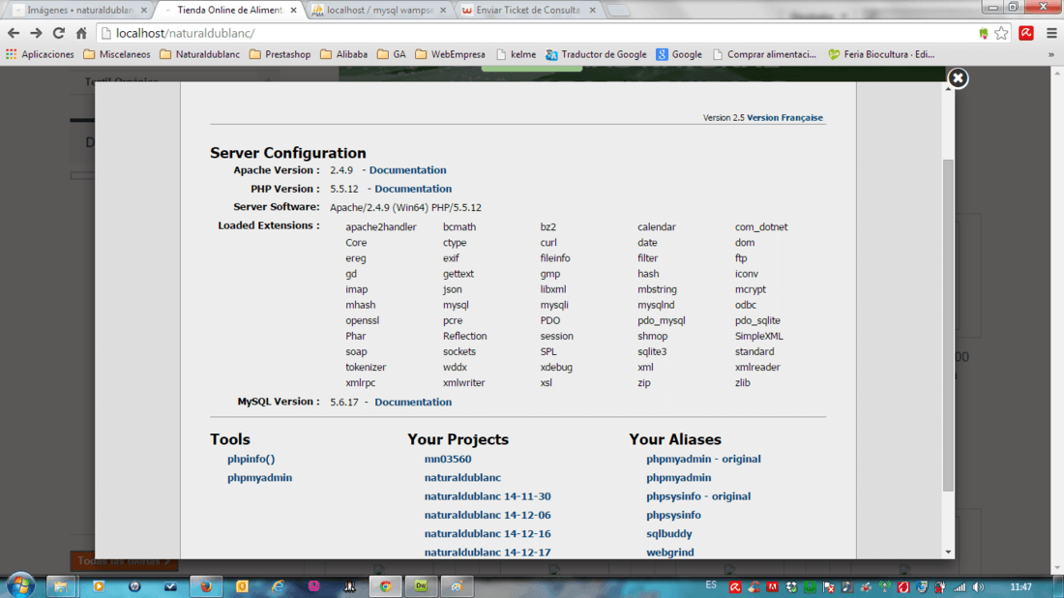This screenshot has height=598, width=1064.
Task: Click the browser forward arrow
Action: [x=36, y=33]
